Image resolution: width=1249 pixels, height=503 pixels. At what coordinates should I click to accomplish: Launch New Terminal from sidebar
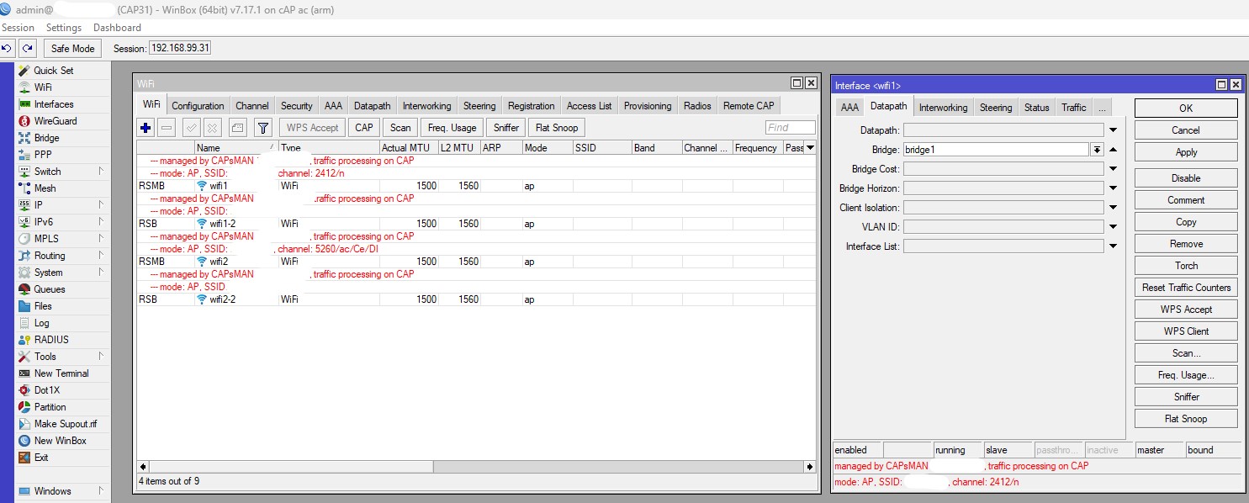(61, 373)
